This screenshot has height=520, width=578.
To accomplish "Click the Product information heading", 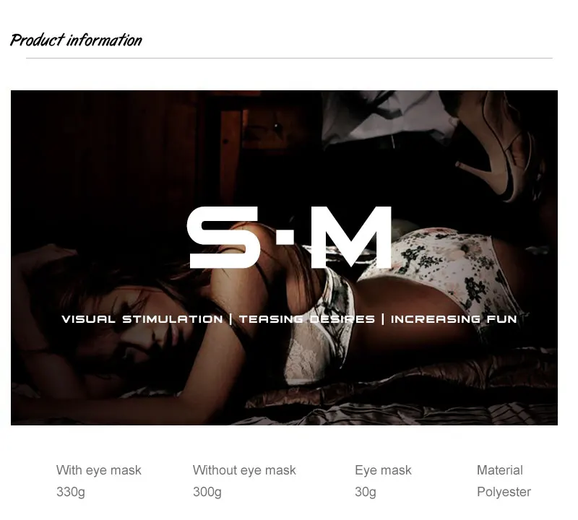I will pyautogui.click(x=76, y=40).
